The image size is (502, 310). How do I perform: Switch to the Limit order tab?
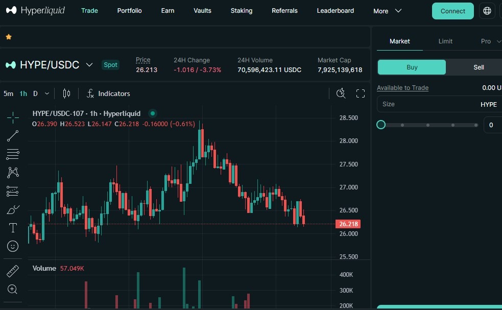445,41
